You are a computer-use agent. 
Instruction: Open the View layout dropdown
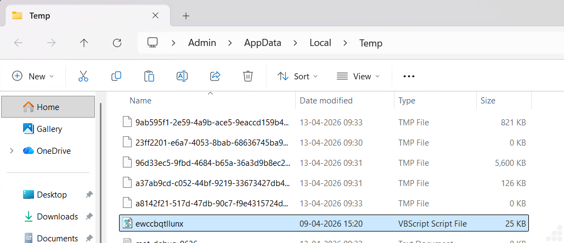coord(358,76)
